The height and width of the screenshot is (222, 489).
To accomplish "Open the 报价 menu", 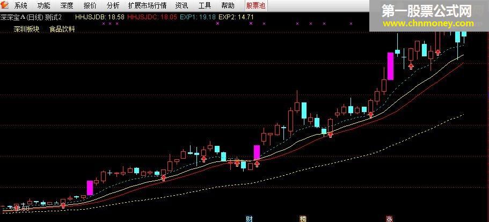I will pyautogui.click(x=90, y=5).
